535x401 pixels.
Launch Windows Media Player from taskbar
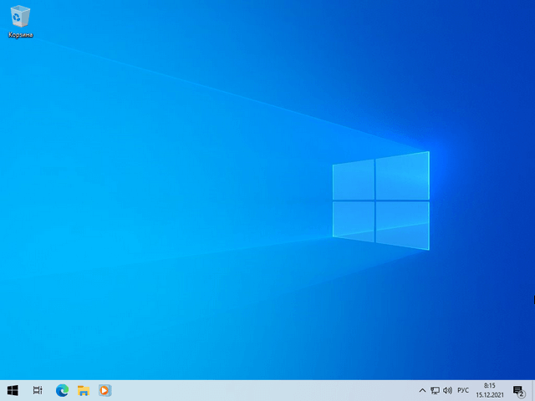(x=104, y=390)
